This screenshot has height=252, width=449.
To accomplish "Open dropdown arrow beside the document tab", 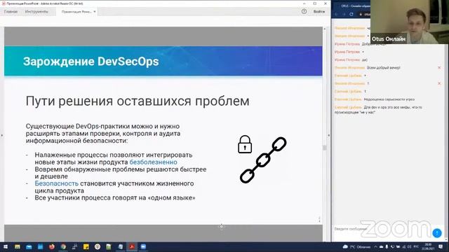I will pyautogui.click(x=95, y=12).
